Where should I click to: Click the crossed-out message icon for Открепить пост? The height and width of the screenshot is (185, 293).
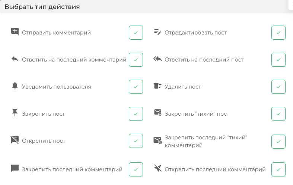pyautogui.click(x=15, y=140)
